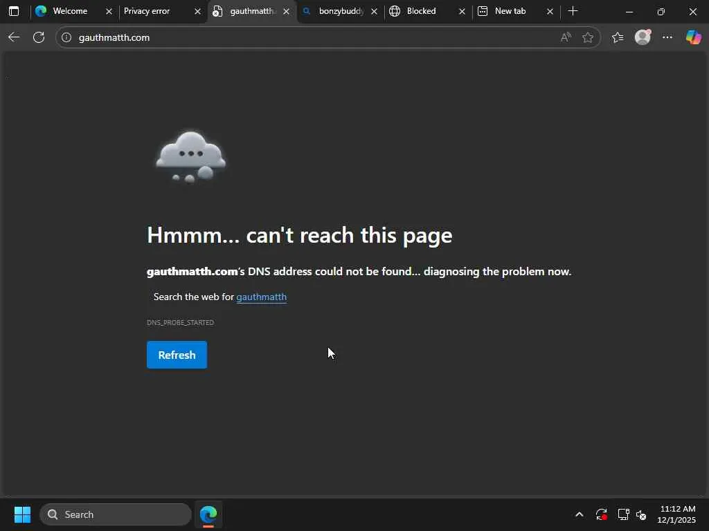The image size is (709, 531).
Task: Open the profile avatar menu
Action: [643, 37]
